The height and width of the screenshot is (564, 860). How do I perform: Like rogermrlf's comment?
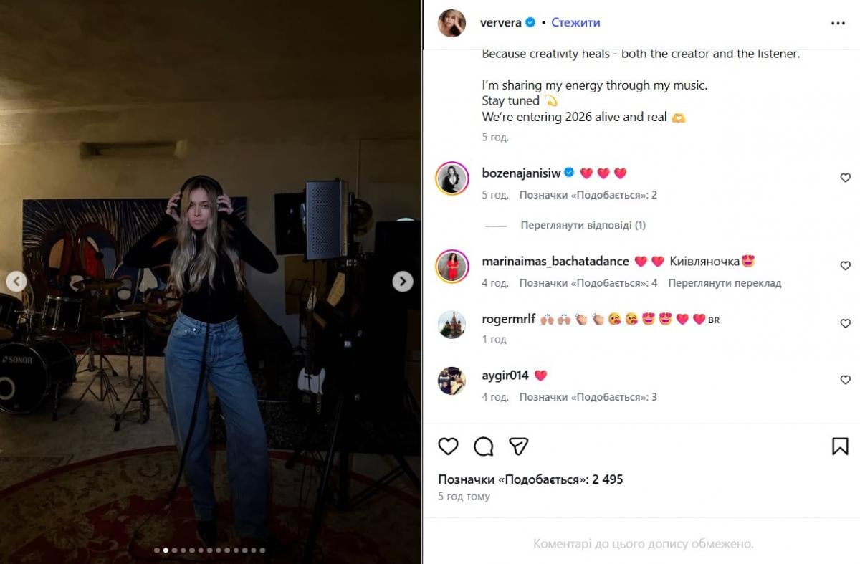[x=845, y=324]
